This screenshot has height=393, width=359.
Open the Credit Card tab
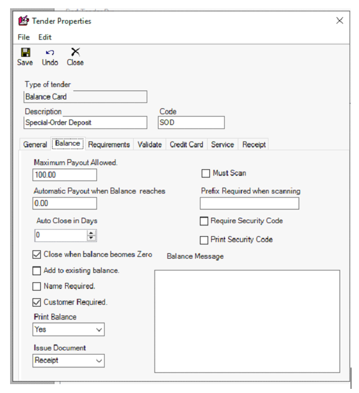point(186,144)
